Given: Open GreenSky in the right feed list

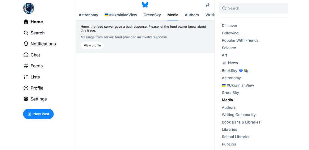Looking at the screenshot, I should [231, 93].
